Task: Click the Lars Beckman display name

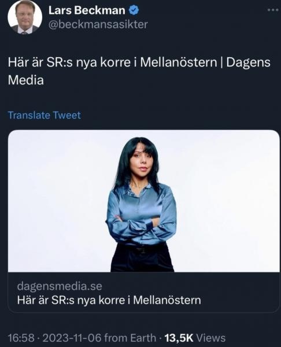Action: coord(87,10)
